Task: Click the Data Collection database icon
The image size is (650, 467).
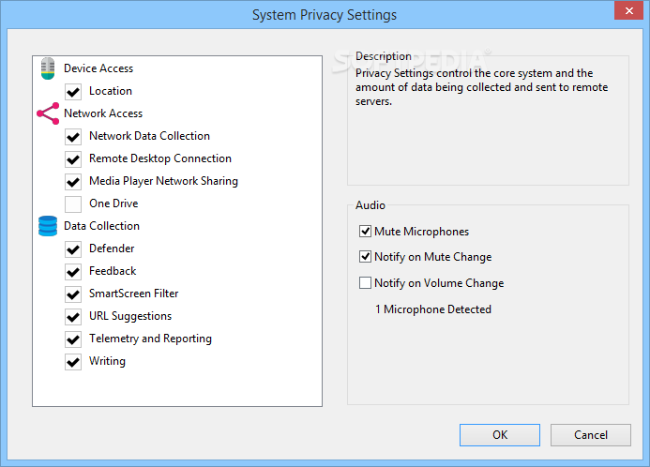Action: point(48,226)
